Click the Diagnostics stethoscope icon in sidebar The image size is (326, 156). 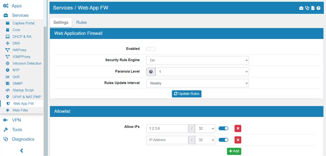click(6, 139)
